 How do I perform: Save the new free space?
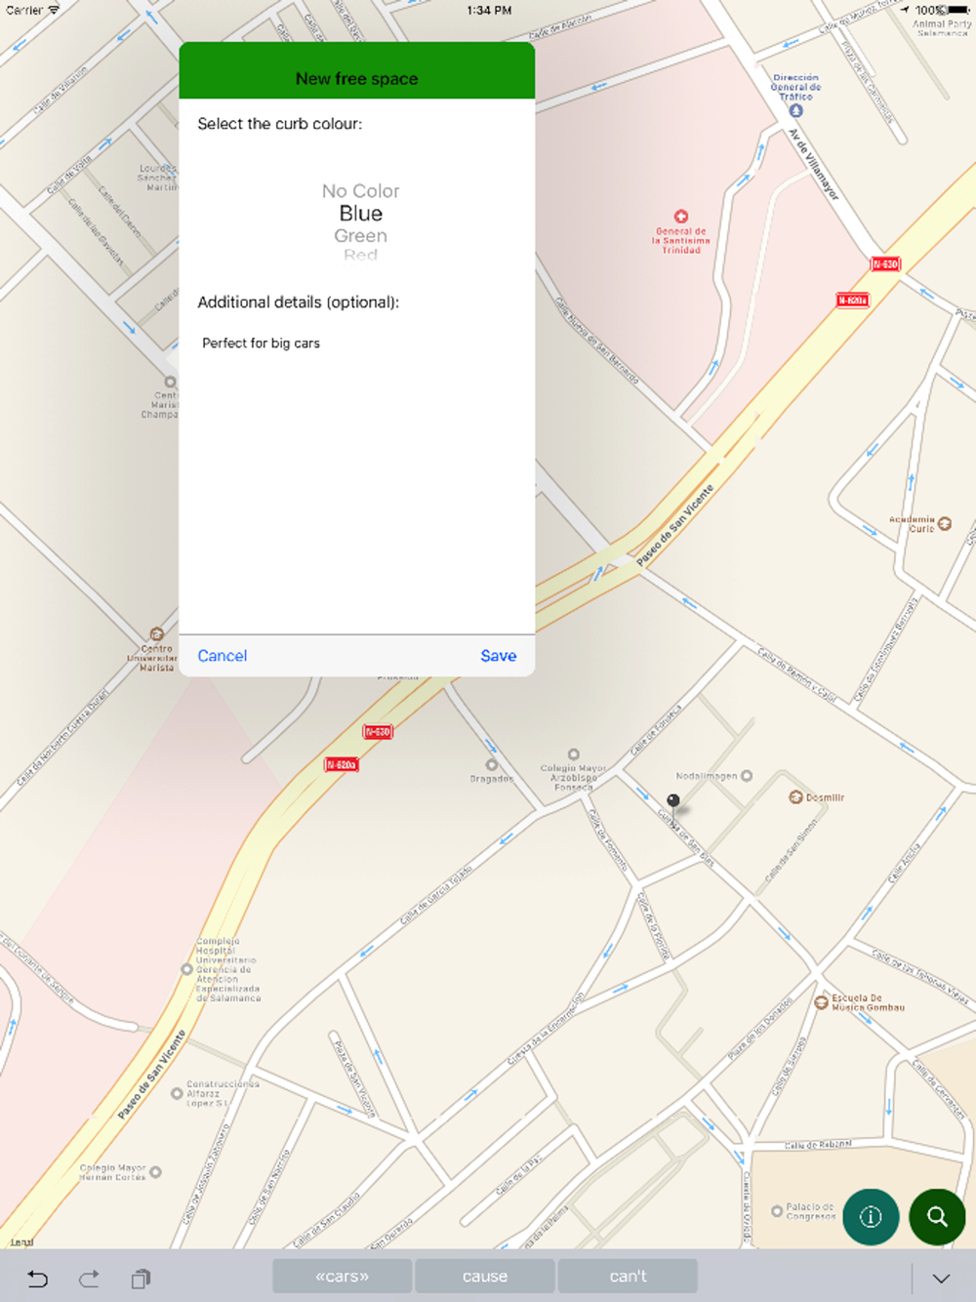(x=498, y=656)
